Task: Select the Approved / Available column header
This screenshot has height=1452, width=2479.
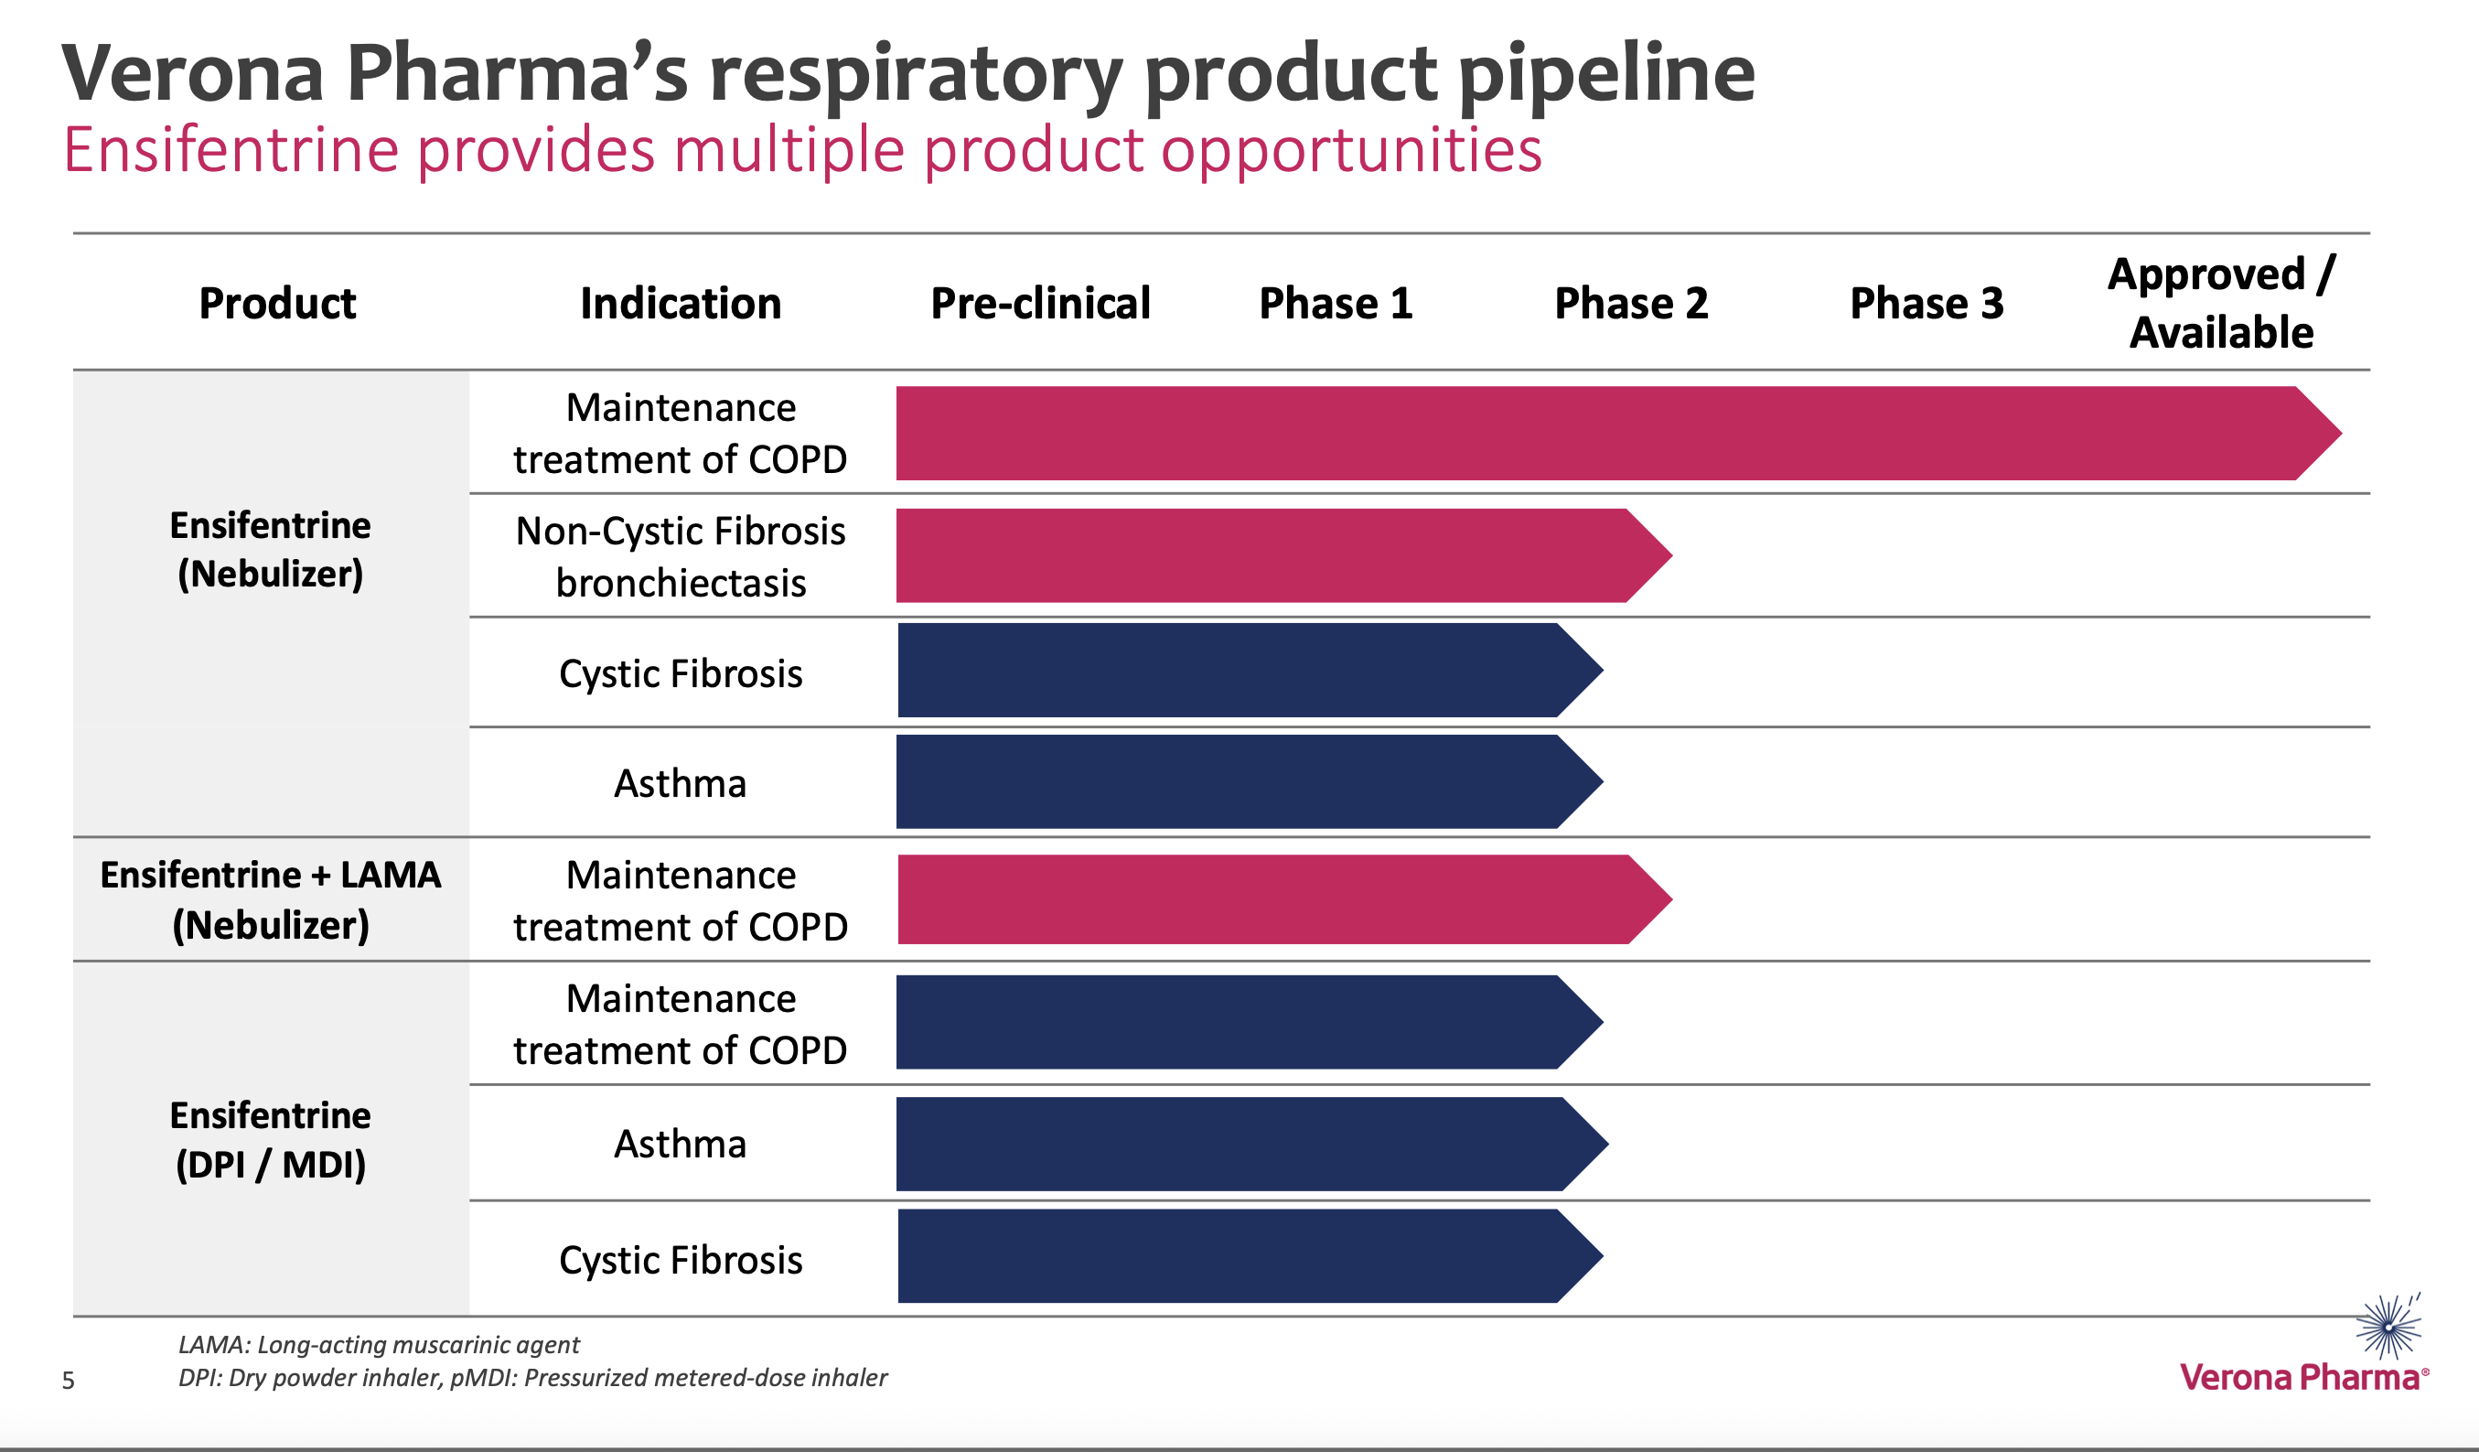Action: (x=2221, y=303)
